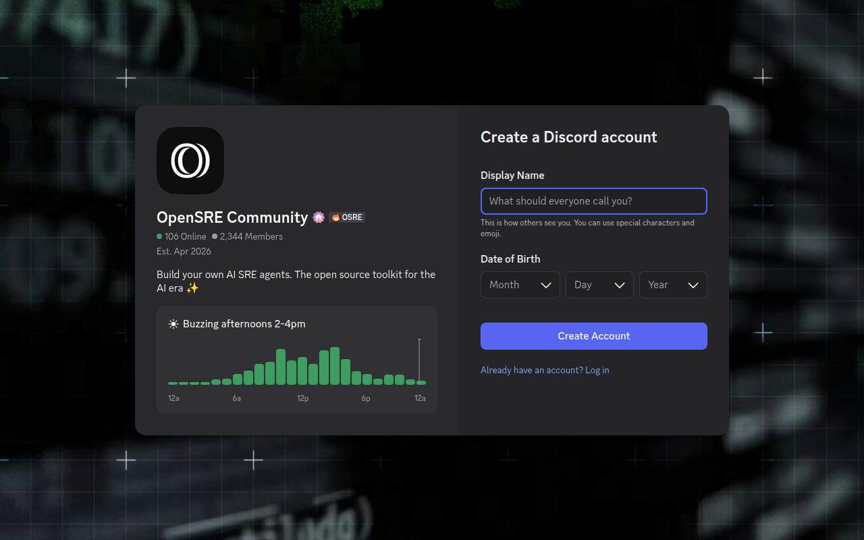Image resolution: width=864 pixels, height=540 pixels.
Task: Click the 2,344 Members count
Action: [x=251, y=236]
